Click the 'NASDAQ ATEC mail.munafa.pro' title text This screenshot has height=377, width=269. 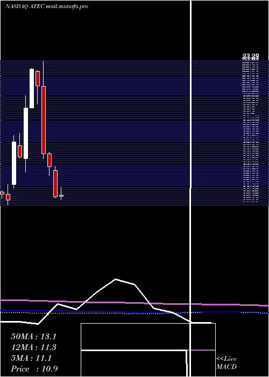(x=47, y=6)
